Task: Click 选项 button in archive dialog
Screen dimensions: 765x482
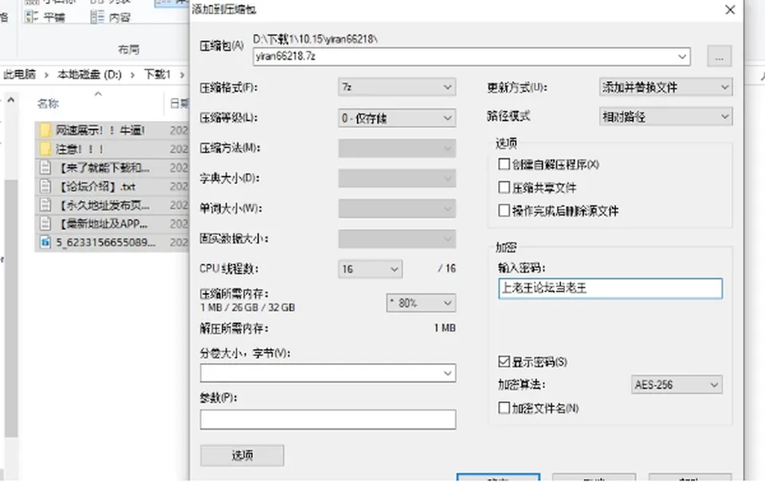Action: click(x=242, y=456)
